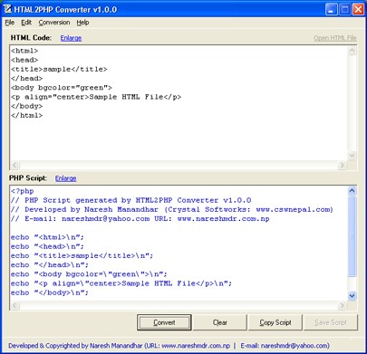Click the Convert button
The height and width of the screenshot is (354, 367).
164,322
